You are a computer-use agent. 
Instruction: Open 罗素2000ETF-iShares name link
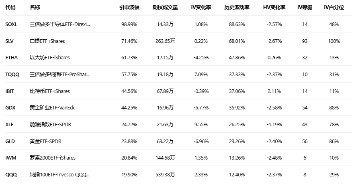[x=53, y=158]
